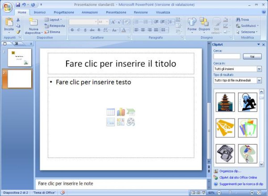Apply italic with the C icon
The image size is (268, 196).
(79, 30)
